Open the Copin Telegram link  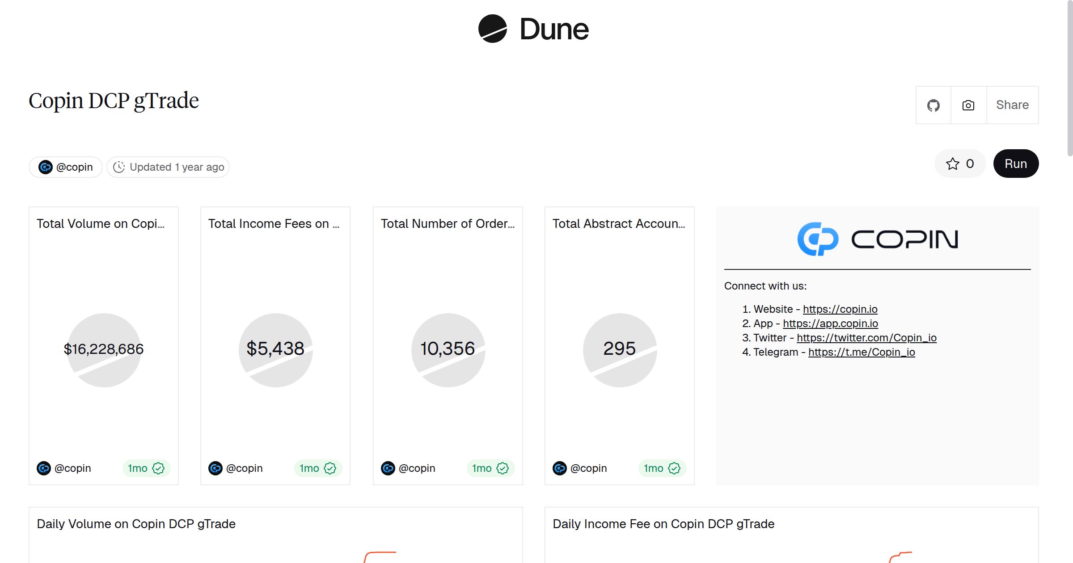861,352
